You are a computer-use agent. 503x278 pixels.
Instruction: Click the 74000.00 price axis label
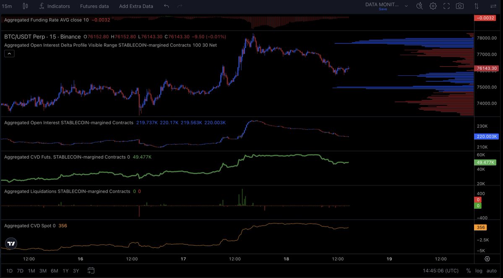point(487,103)
